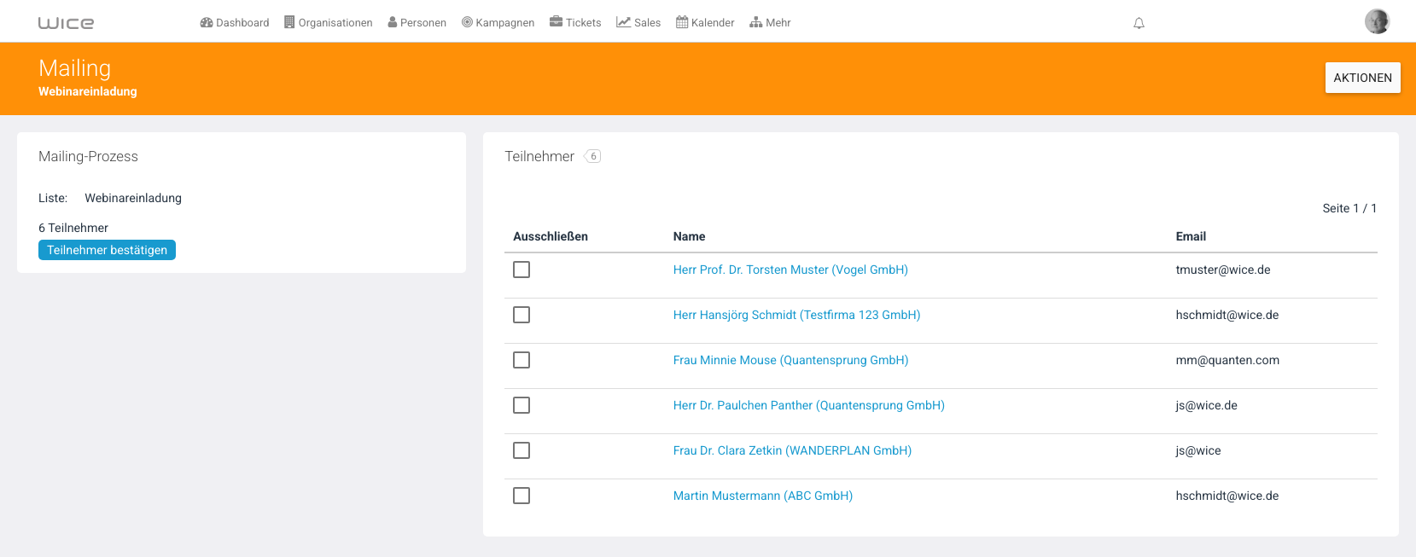Click the Email column header

[1191, 236]
